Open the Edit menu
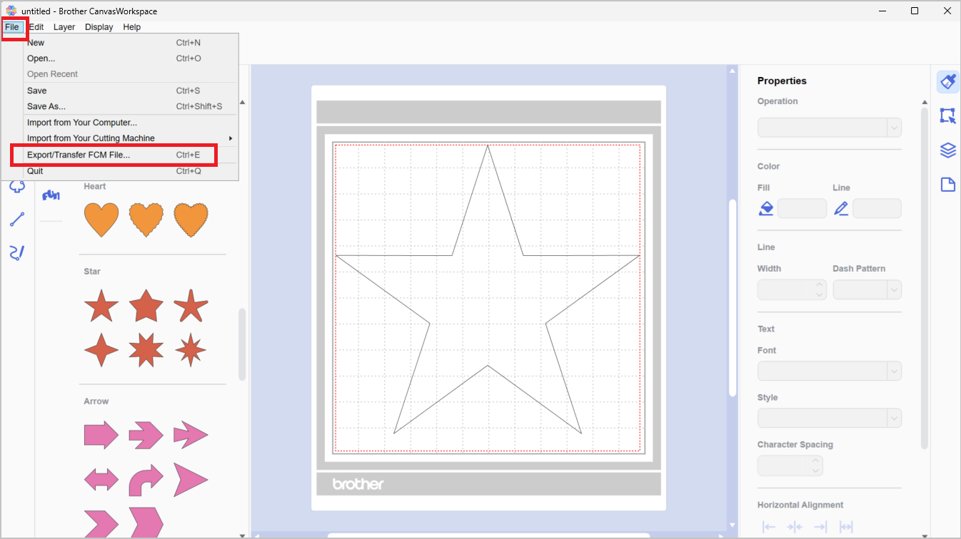 tap(36, 27)
